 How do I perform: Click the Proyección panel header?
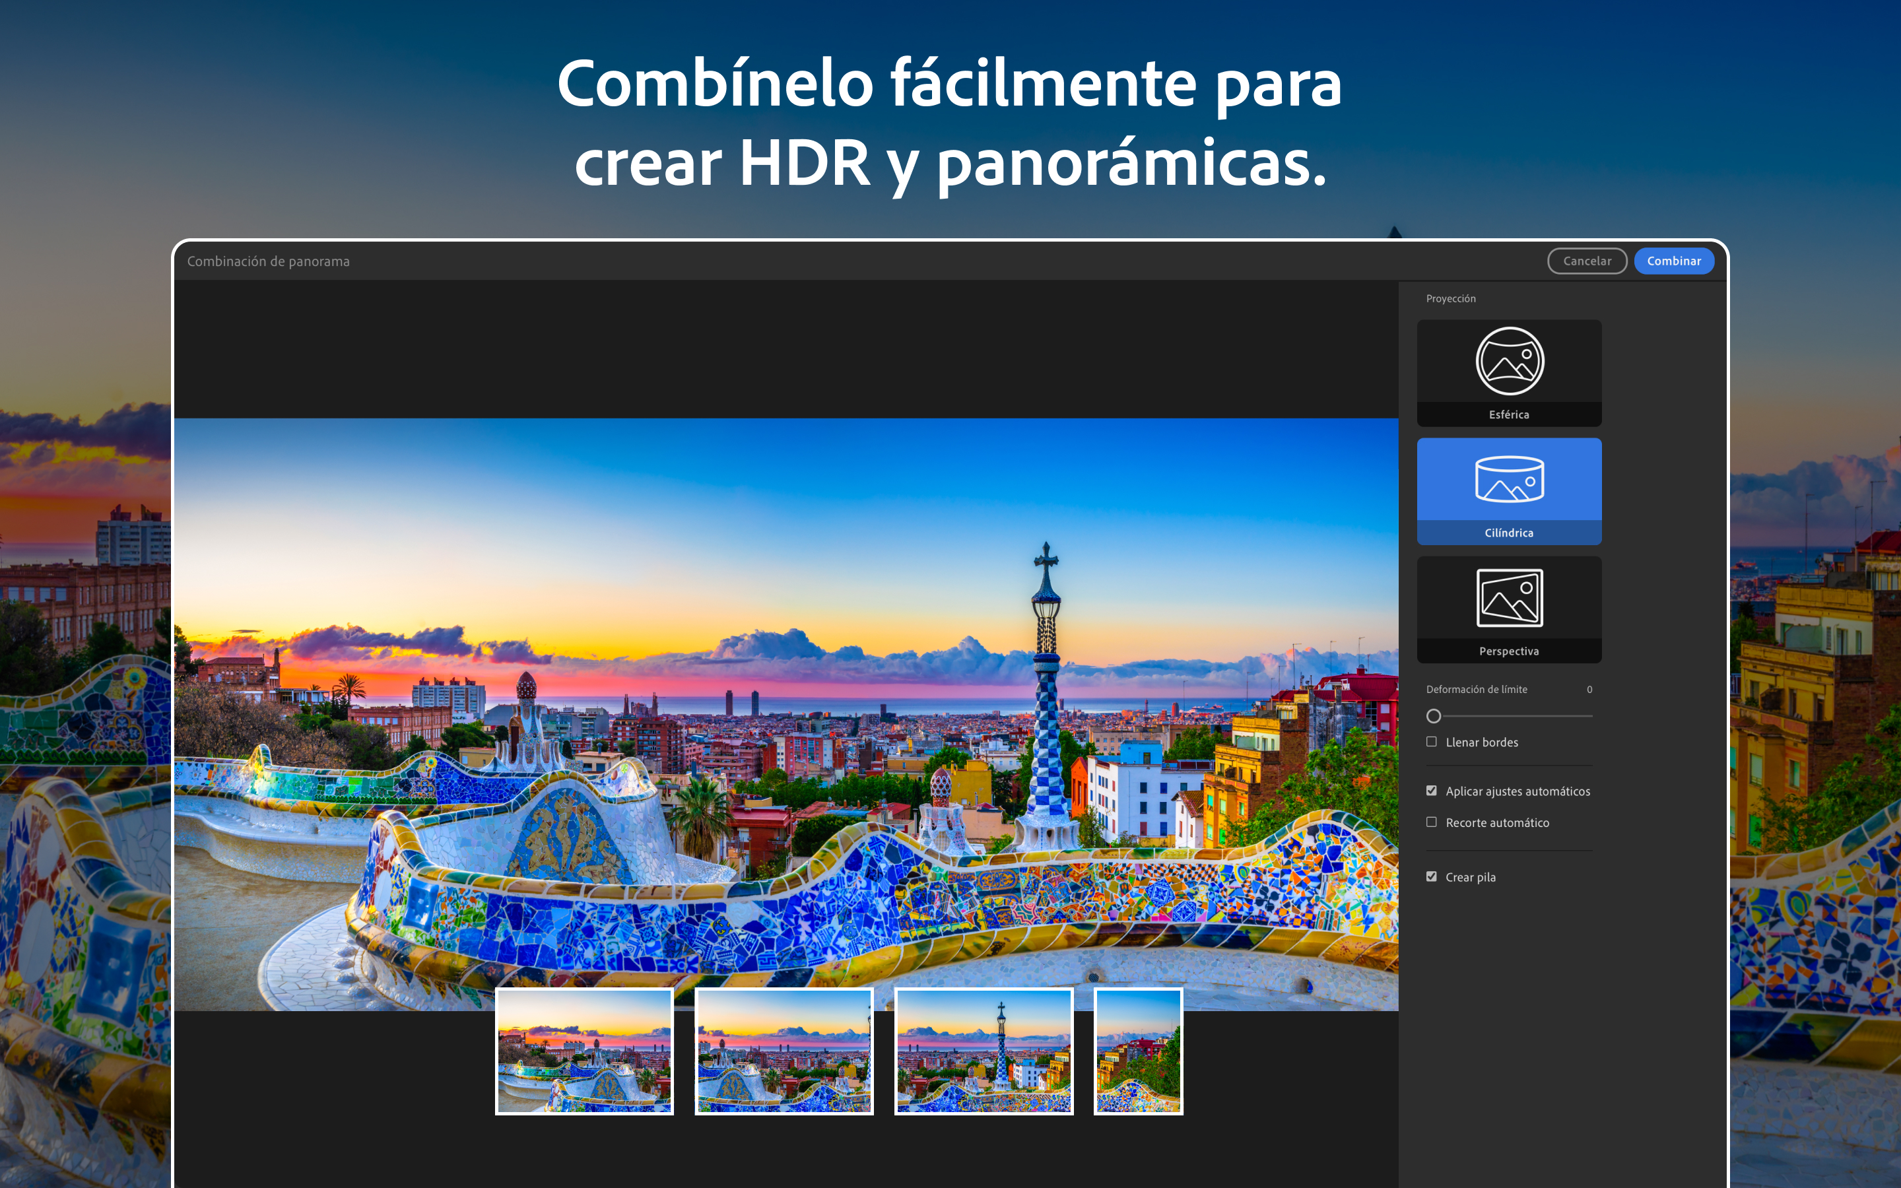[1450, 298]
